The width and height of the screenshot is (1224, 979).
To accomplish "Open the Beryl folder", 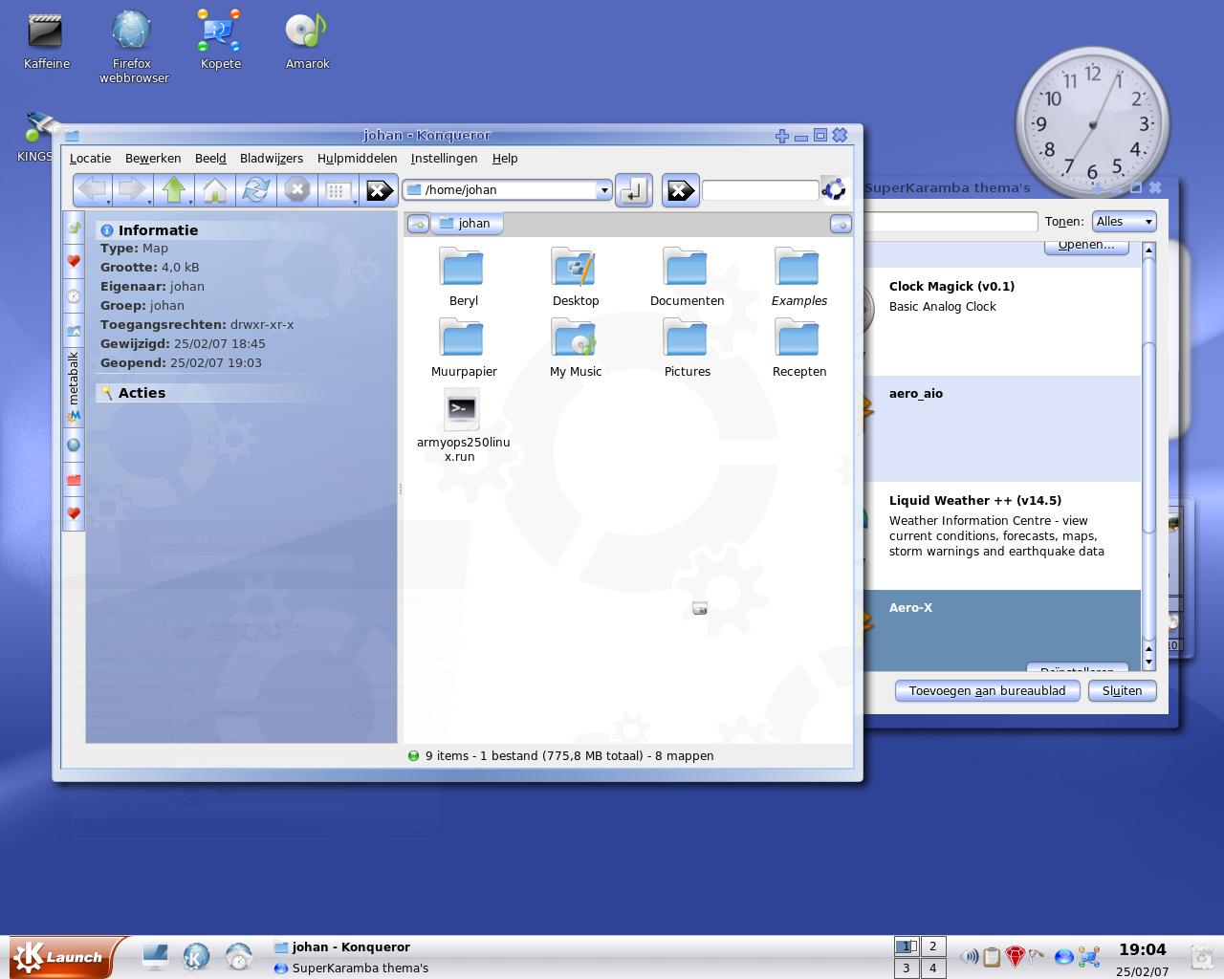I will click(463, 276).
